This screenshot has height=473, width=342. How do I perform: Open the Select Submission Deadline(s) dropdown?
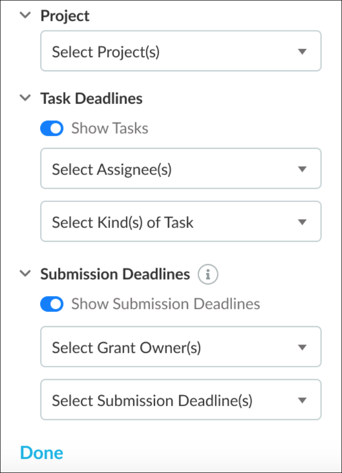(x=181, y=400)
